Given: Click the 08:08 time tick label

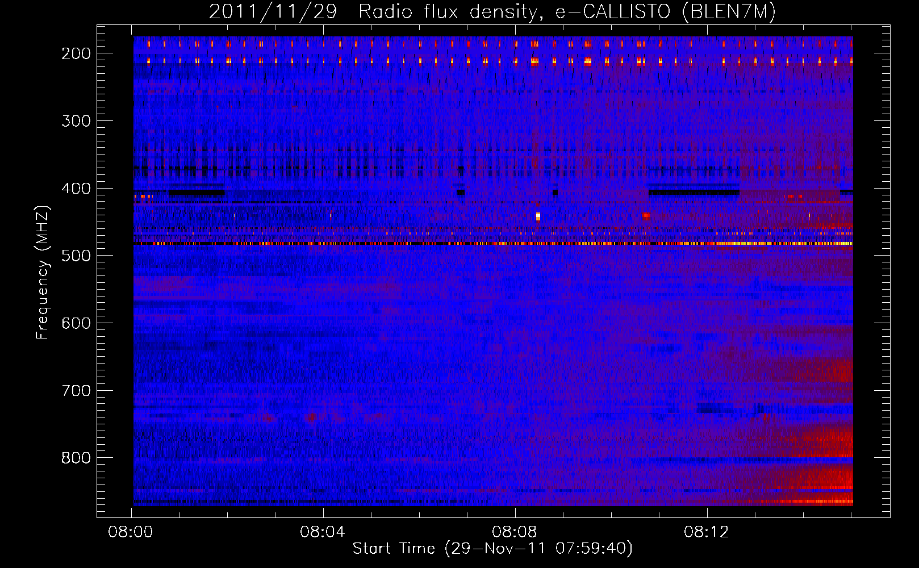Looking at the screenshot, I should point(515,532).
